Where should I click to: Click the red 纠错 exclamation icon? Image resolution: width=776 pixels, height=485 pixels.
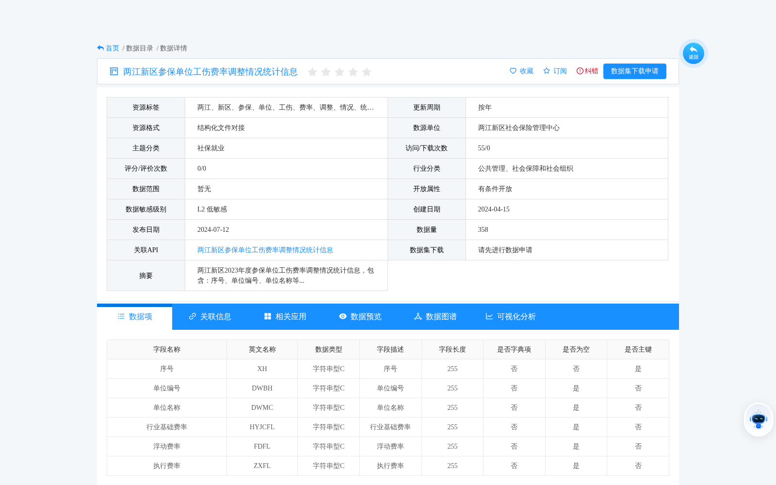(x=580, y=71)
